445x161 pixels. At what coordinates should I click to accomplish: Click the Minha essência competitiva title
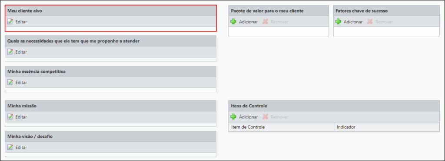tap(37, 72)
